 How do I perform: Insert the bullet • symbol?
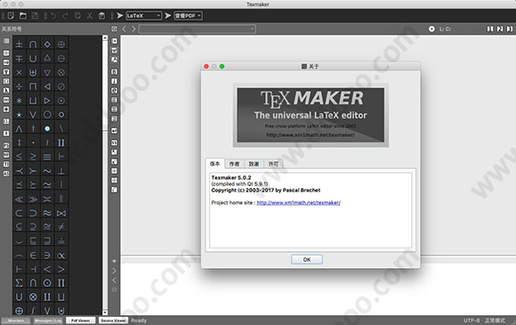47,128
